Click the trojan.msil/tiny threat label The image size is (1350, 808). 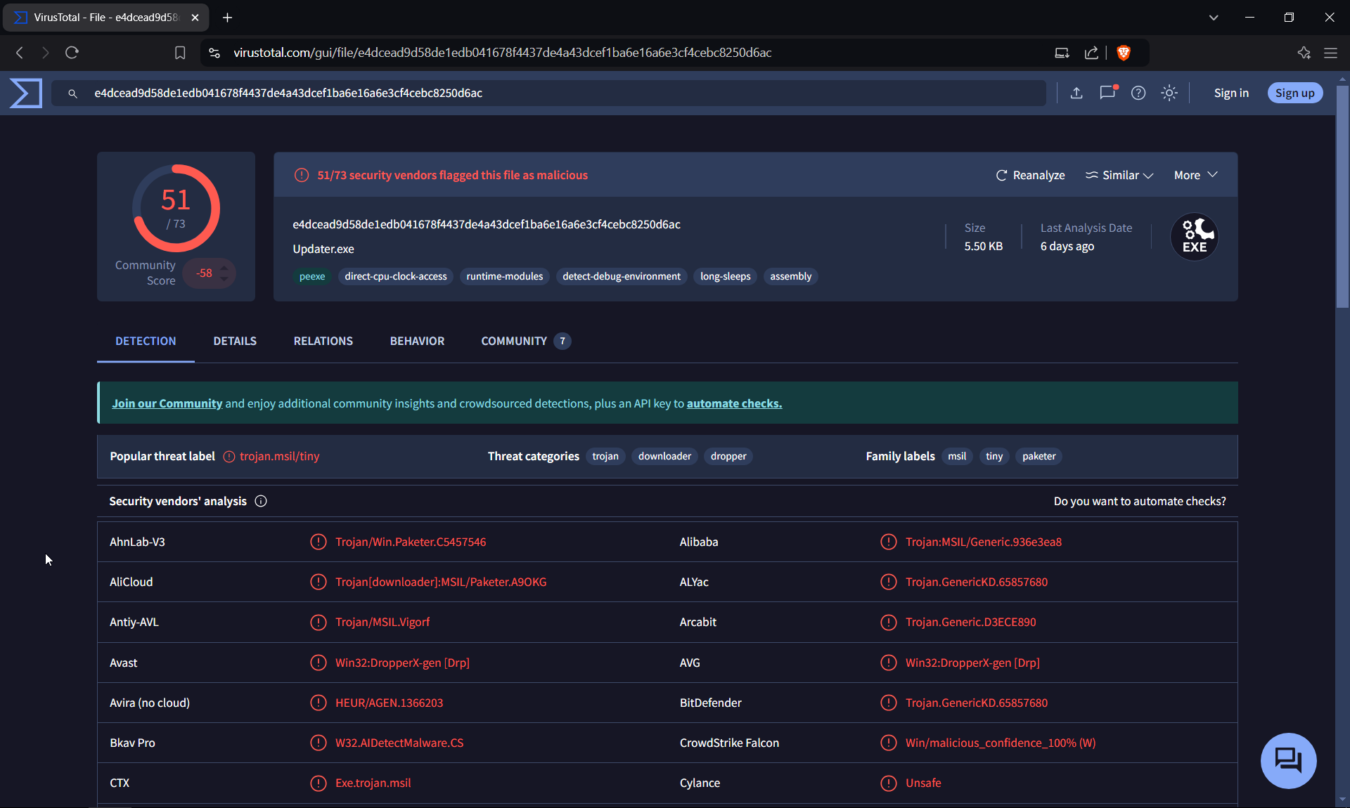click(x=279, y=457)
